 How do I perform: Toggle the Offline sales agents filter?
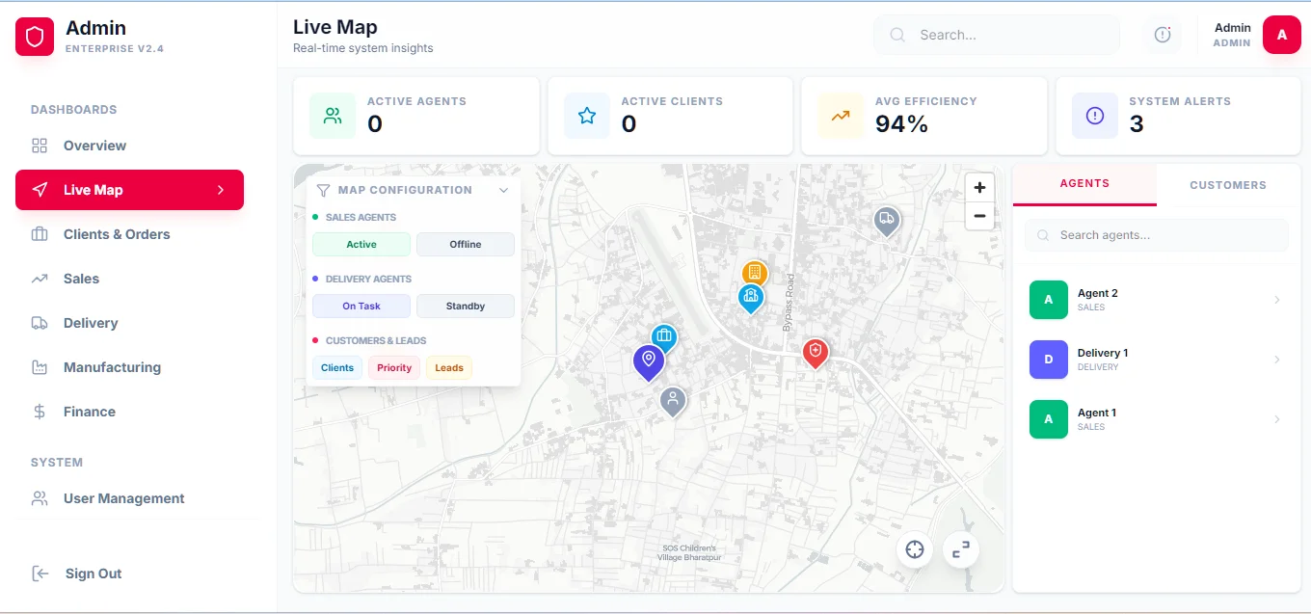coord(466,245)
